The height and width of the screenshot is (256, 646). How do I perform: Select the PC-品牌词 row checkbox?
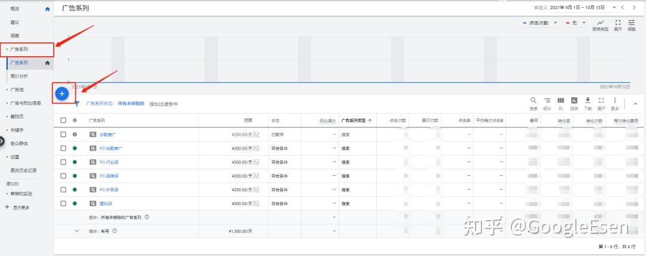point(63,176)
